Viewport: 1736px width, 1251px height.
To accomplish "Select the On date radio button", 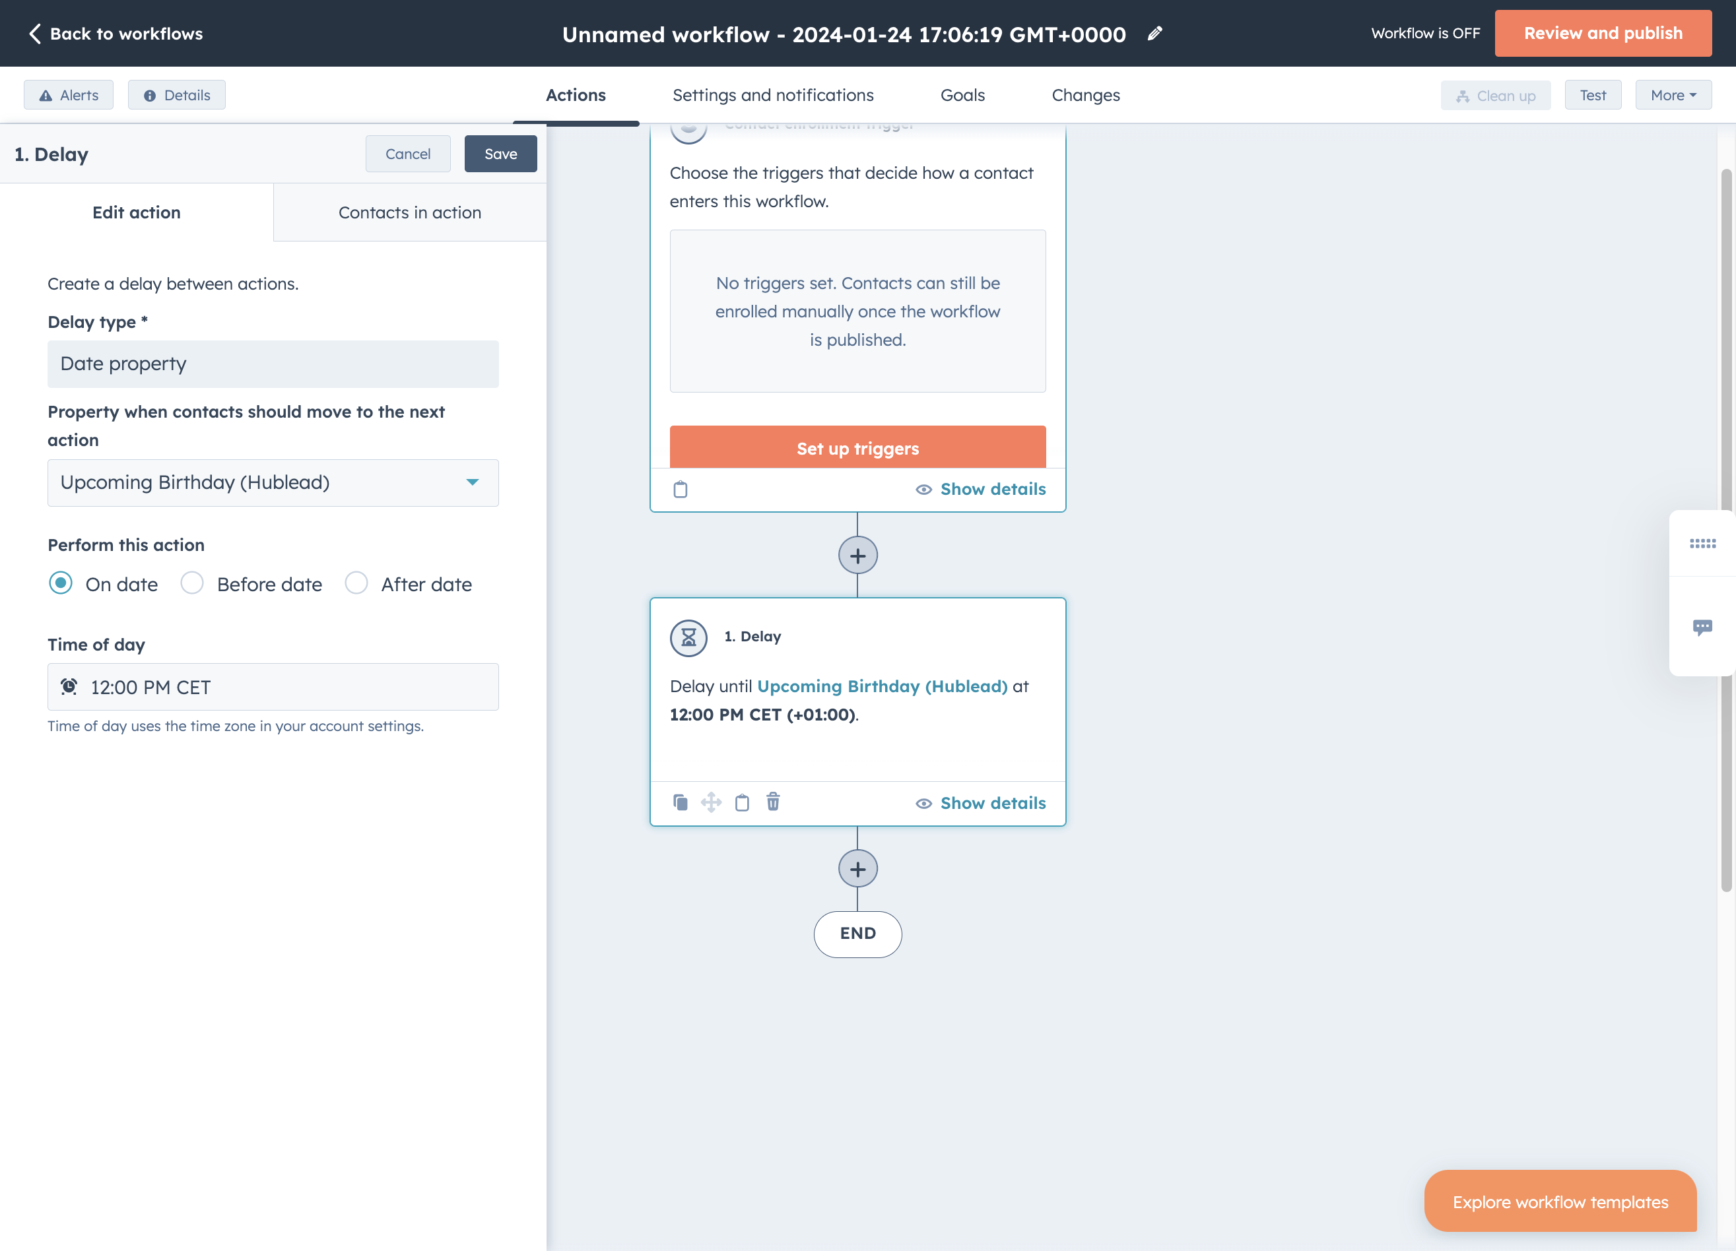I will click(61, 583).
